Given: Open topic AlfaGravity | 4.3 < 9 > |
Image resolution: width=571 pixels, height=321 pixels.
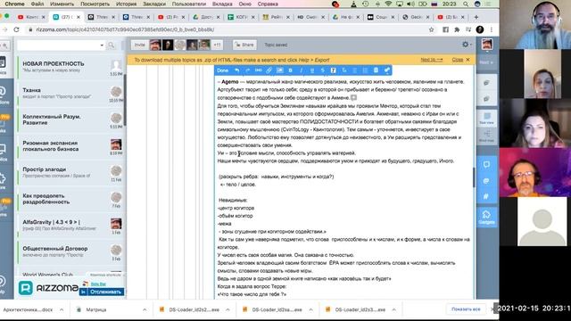Looking at the screenshot, I should (x=70, y=226).
